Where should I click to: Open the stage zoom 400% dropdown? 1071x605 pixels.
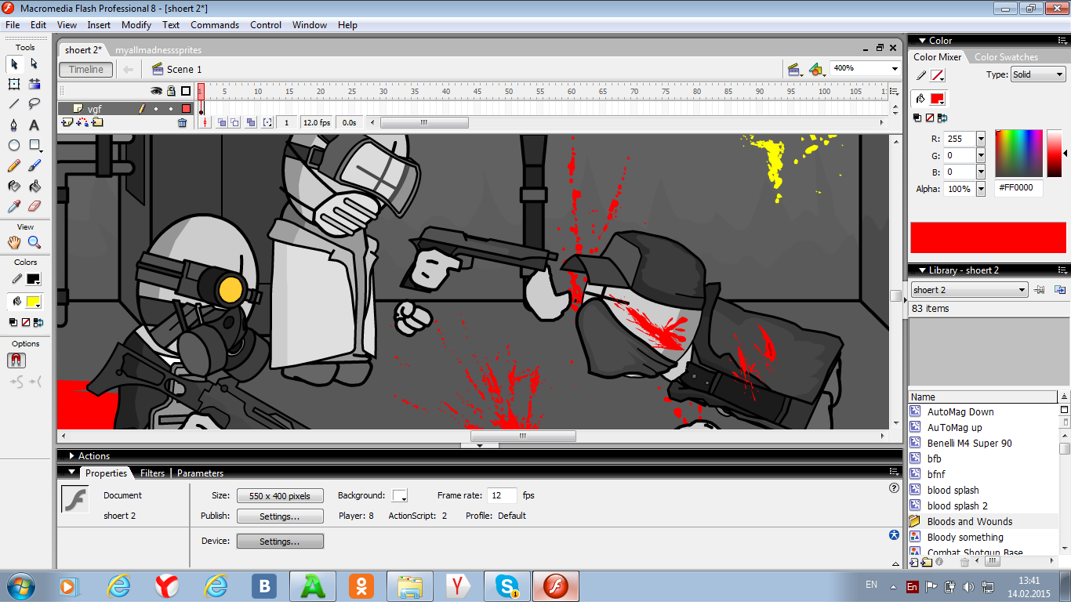(x=895, y=68)
